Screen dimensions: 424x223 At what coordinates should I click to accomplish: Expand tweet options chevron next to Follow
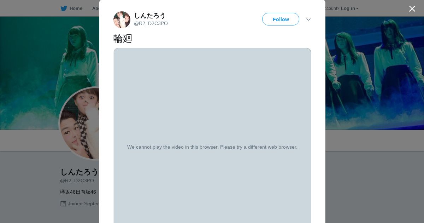pos(308,19)
